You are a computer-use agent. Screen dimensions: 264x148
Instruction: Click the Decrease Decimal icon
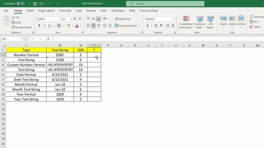173,25
